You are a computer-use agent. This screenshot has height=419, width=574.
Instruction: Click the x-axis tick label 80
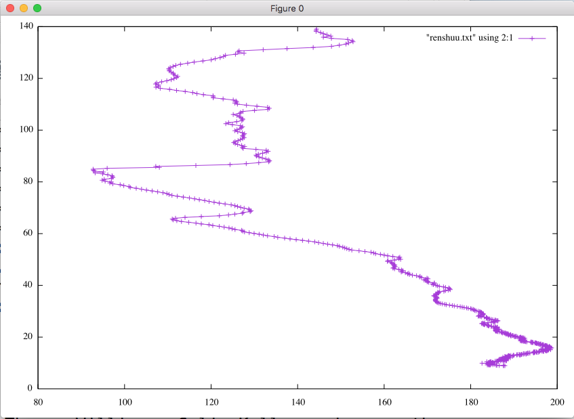coord(38,402)
